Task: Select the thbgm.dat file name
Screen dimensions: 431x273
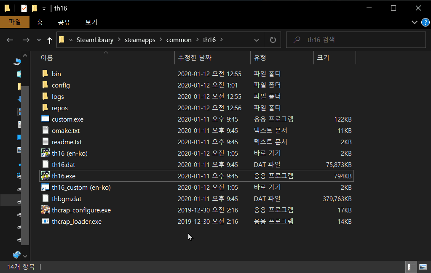Action: click(67, 199)
